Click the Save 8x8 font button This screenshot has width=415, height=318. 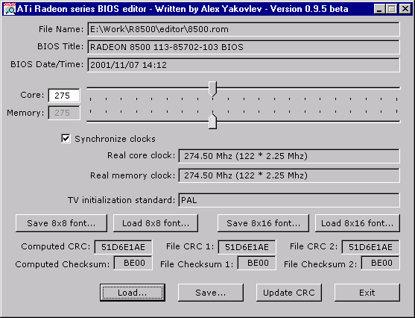point(61,223)
